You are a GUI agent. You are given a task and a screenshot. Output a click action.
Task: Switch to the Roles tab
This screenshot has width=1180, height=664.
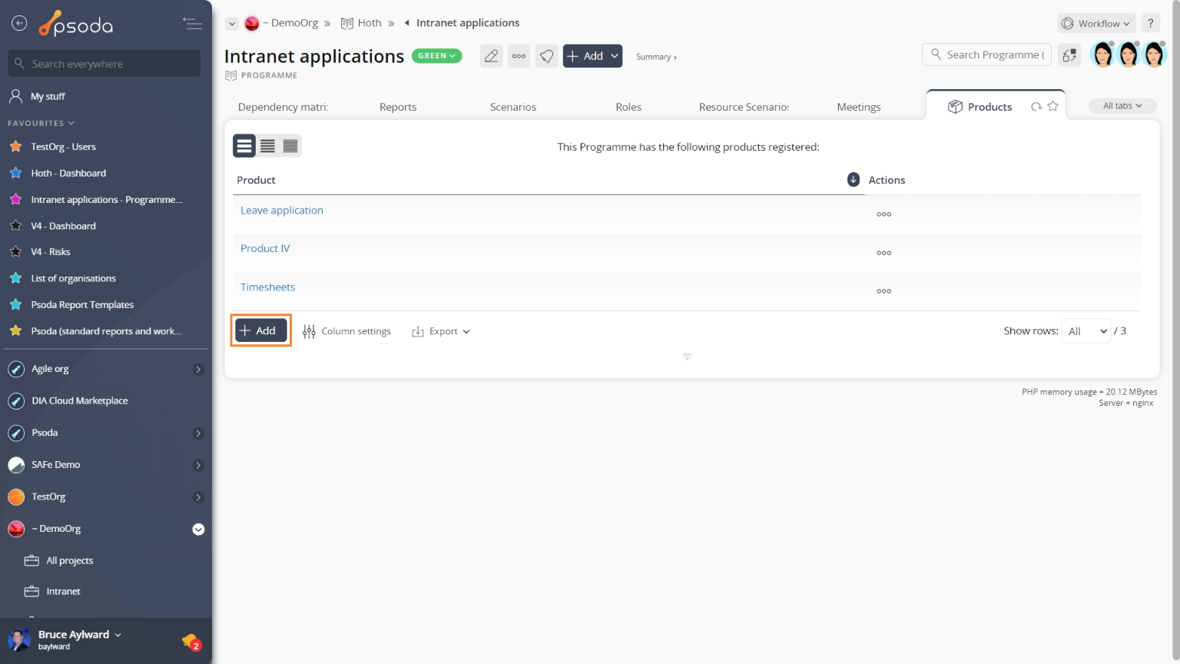[628, 107]
